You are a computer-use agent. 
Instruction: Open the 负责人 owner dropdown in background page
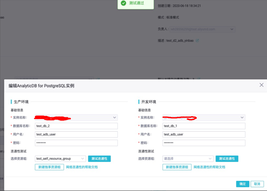tap(203, 29)
